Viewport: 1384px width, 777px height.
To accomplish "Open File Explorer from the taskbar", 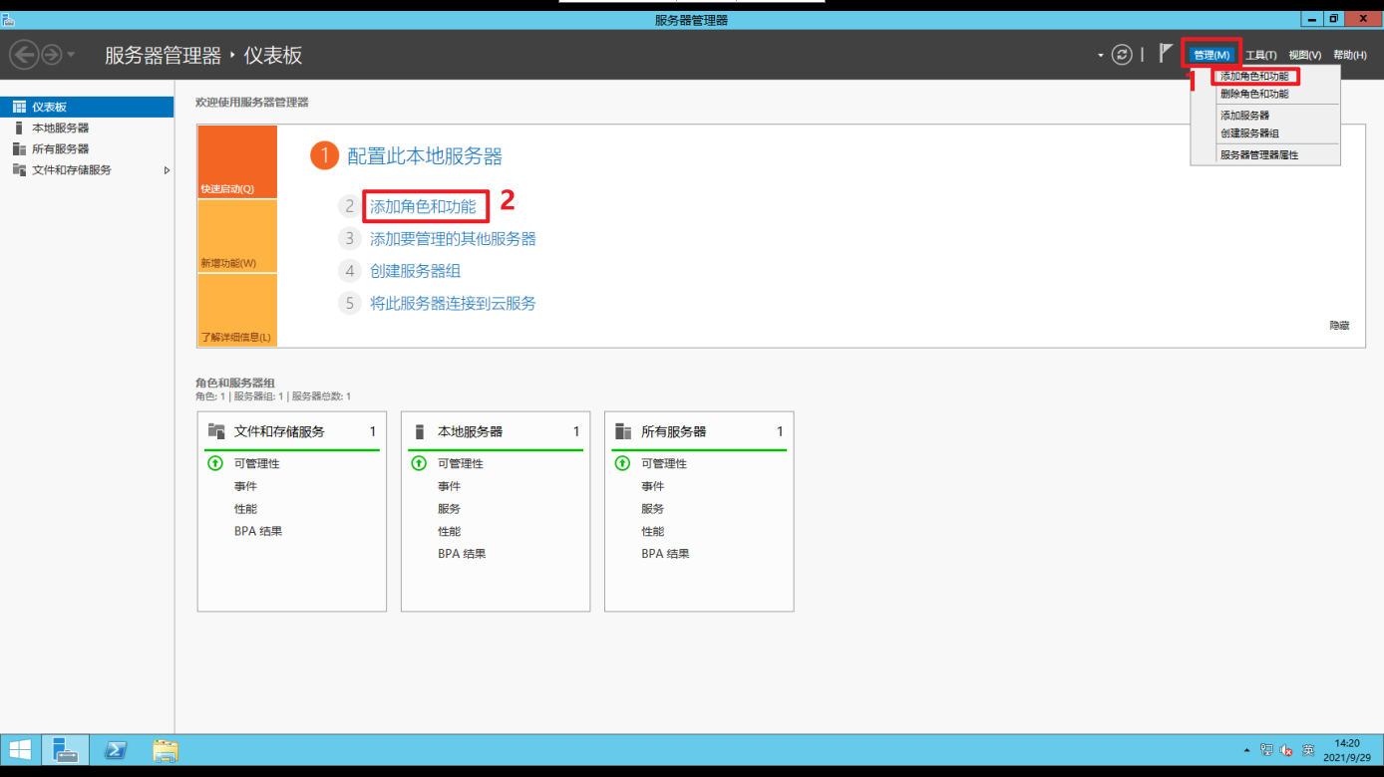I will (166, 750).
